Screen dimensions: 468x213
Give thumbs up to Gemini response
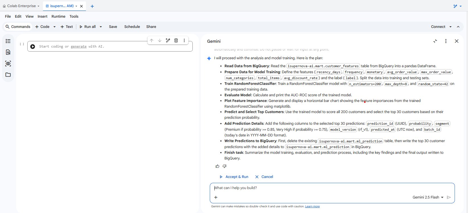click(x=217, y=166)
